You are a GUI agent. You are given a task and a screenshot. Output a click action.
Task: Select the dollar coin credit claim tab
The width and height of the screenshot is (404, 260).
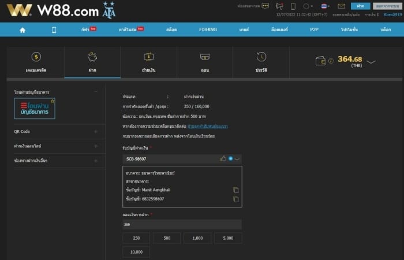[x=36, y=62]
